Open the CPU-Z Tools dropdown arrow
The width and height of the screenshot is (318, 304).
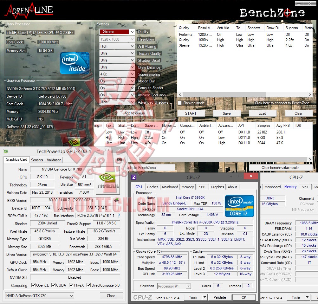pyautogui.click(x=204, y=297)
